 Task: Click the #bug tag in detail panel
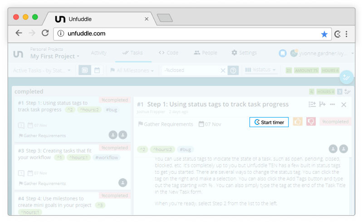(186, 149)
